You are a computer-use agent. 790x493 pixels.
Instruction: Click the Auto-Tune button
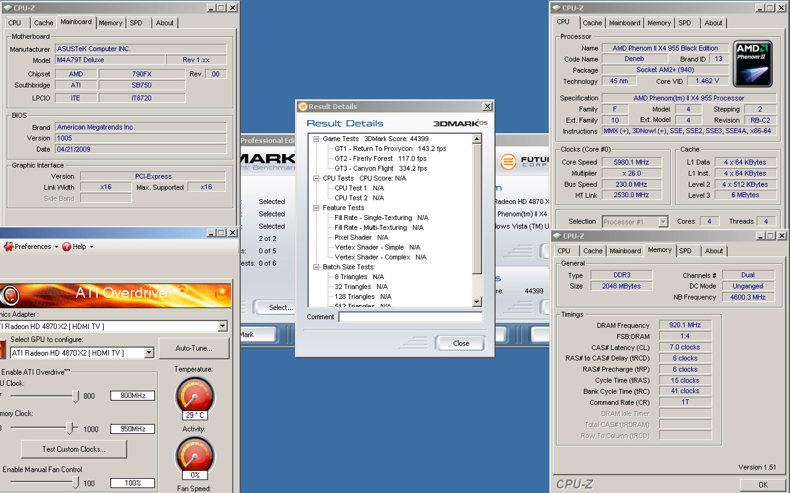(x=194, y=348)
